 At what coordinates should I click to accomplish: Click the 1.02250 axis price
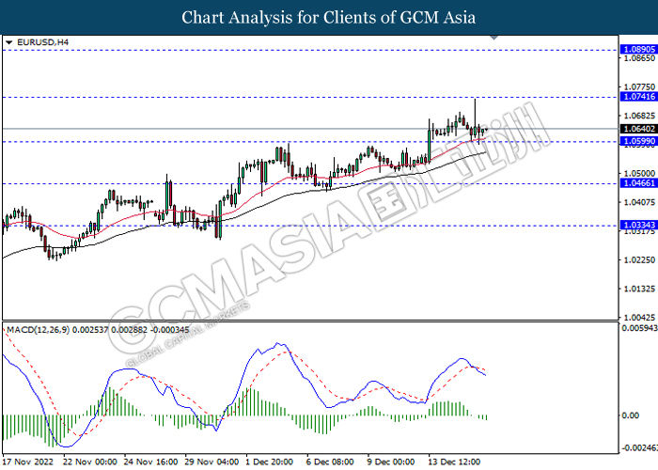(x=639, y=260)
